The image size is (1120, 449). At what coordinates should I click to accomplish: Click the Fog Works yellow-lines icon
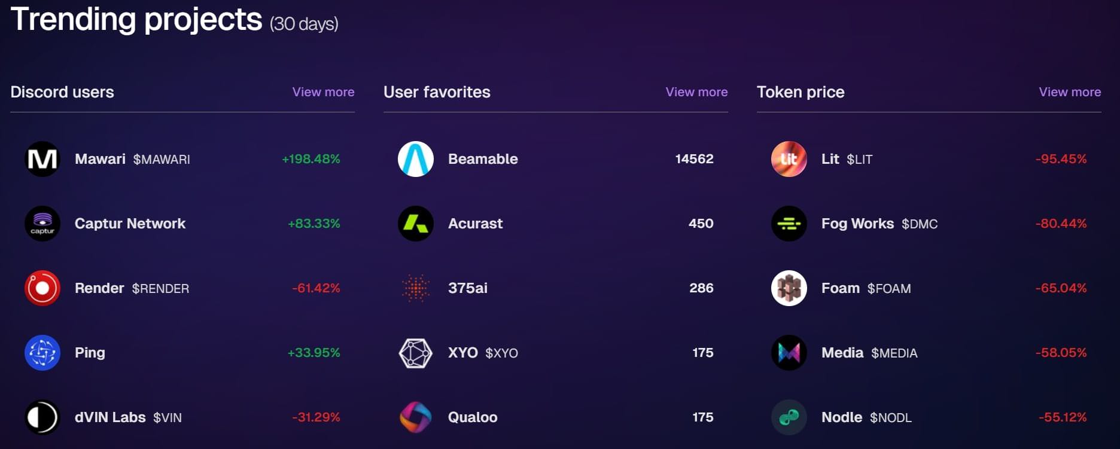tap(789, 224)
